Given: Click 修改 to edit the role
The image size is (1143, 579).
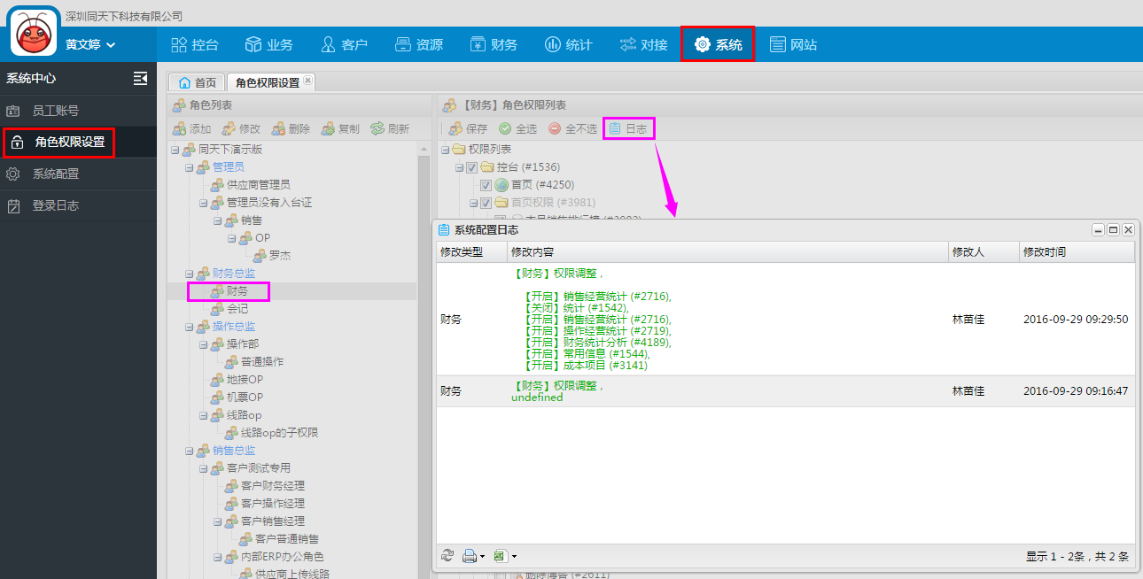Looking at the screenshot, I should click(x=241, y=128).
